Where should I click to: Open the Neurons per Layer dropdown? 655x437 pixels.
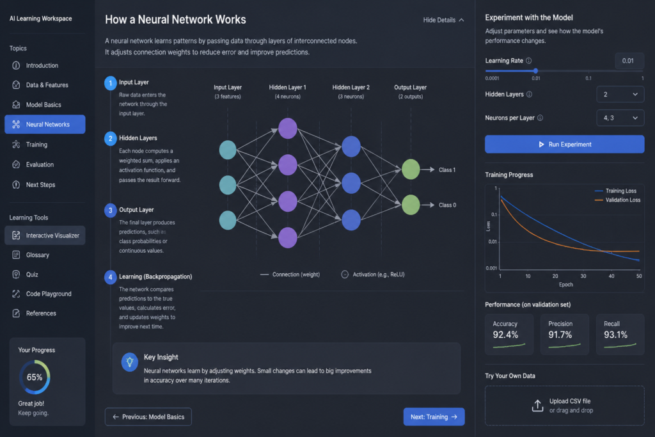click(x=620, y=118)
